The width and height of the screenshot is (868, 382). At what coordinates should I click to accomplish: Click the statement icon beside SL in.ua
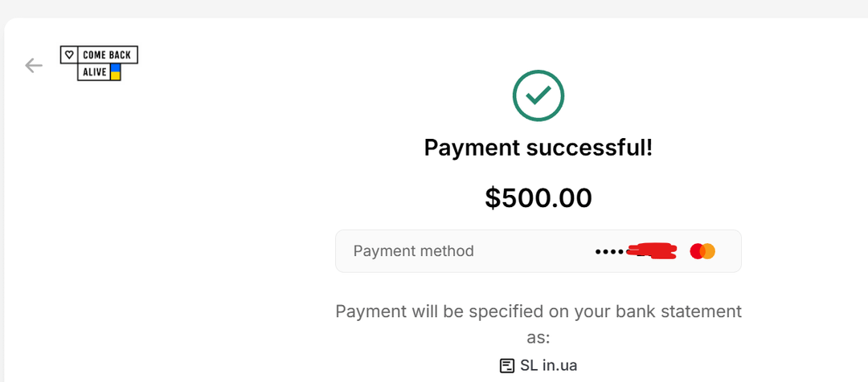tap(506, 366)
